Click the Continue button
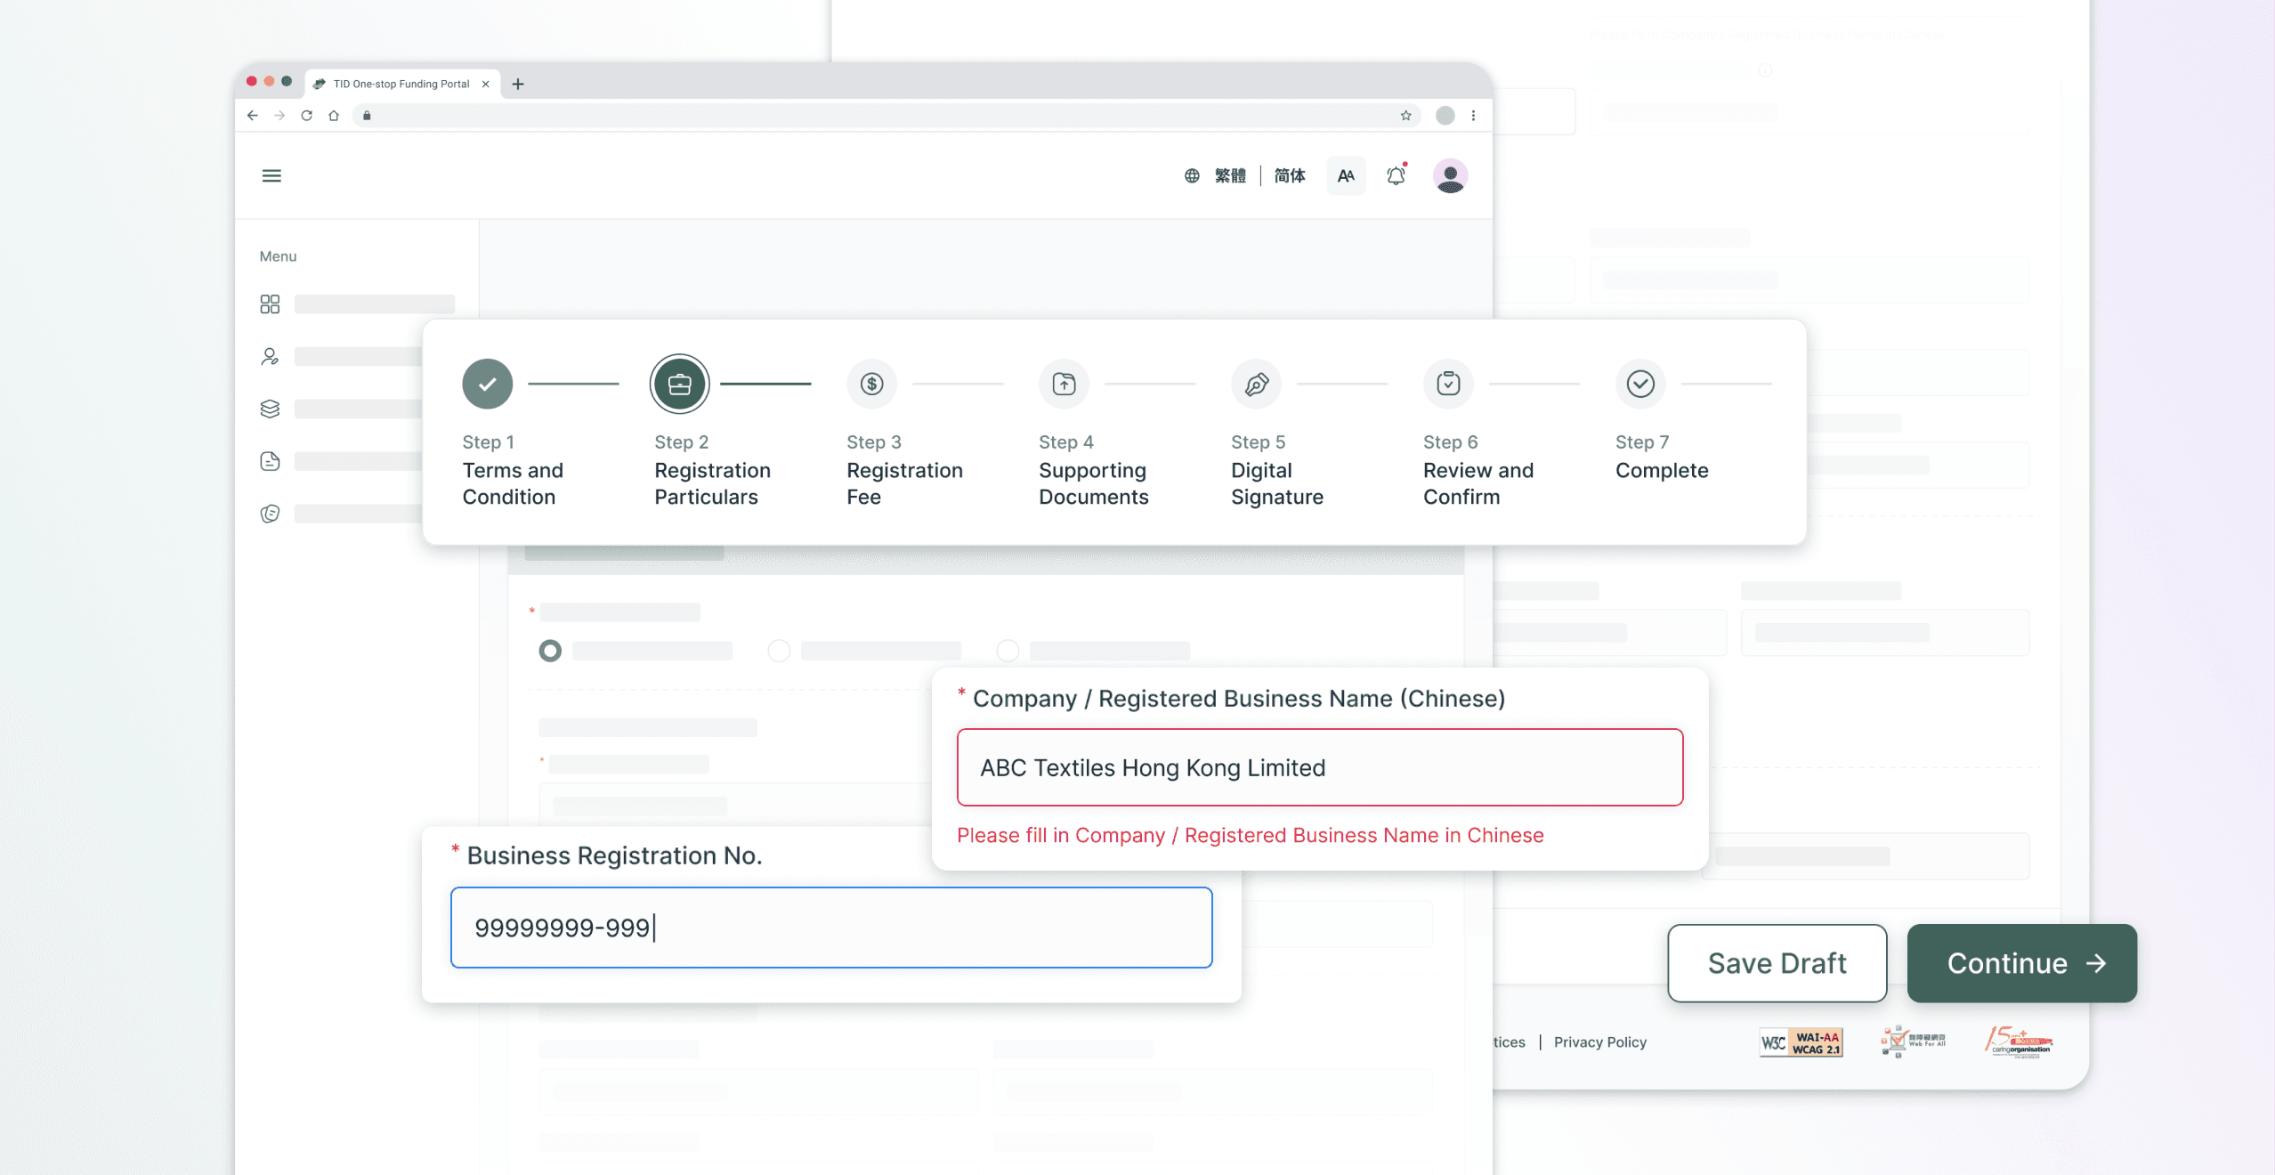2275x1175 pixels. tap(2021, 962)
